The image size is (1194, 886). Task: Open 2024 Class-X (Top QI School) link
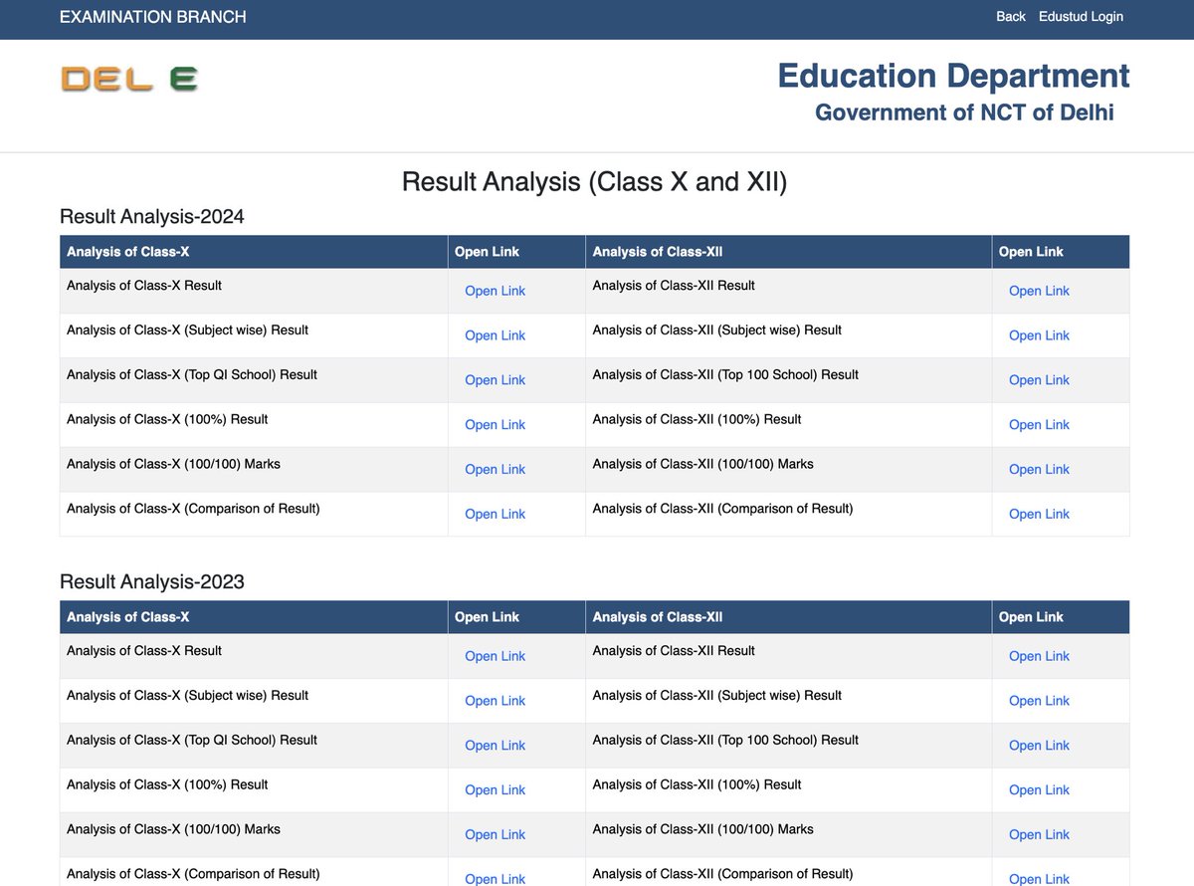[x=495, y=380]
